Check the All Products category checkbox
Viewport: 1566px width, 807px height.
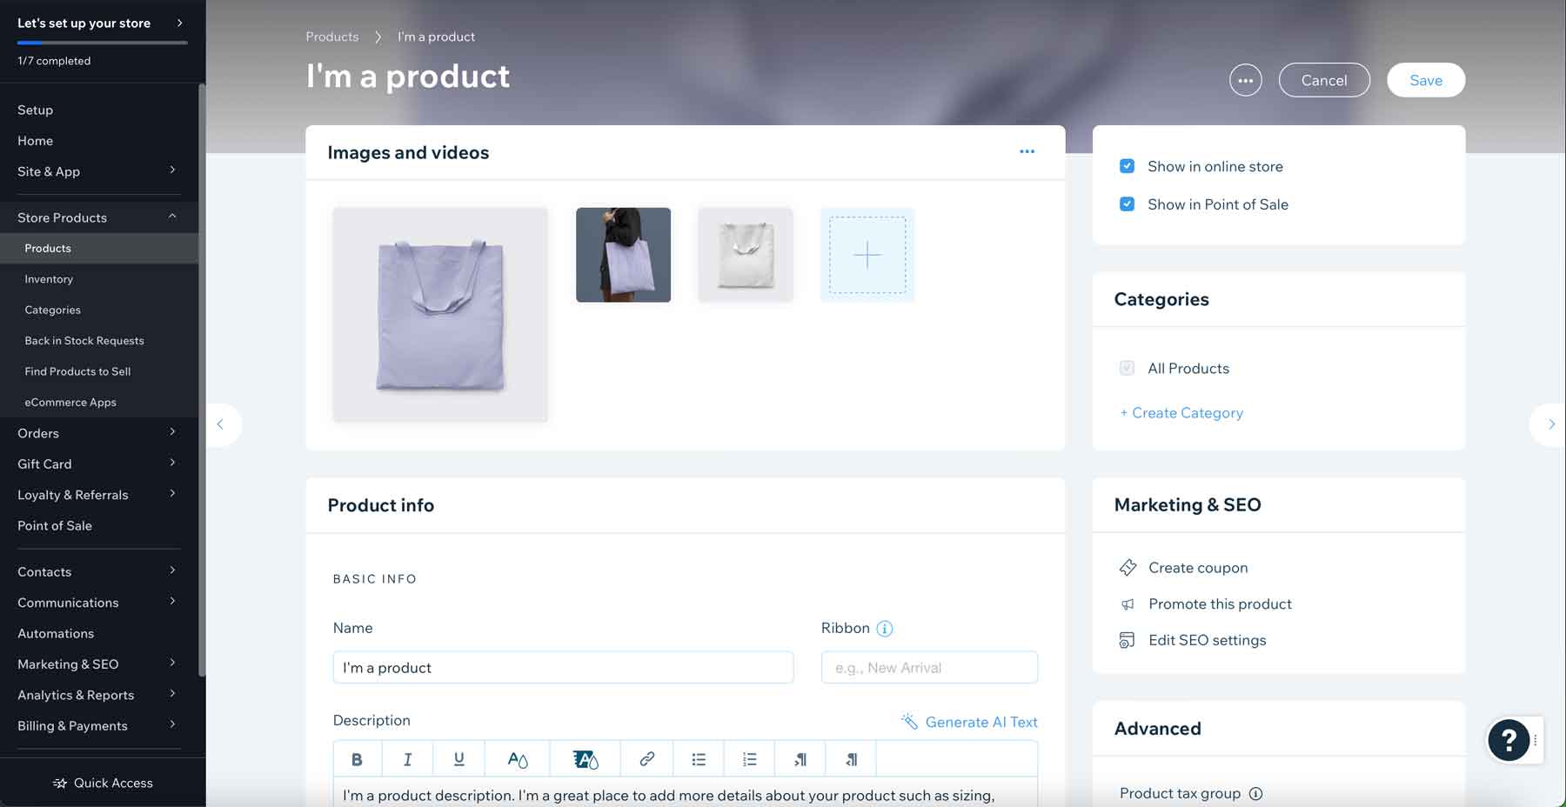1128,368
